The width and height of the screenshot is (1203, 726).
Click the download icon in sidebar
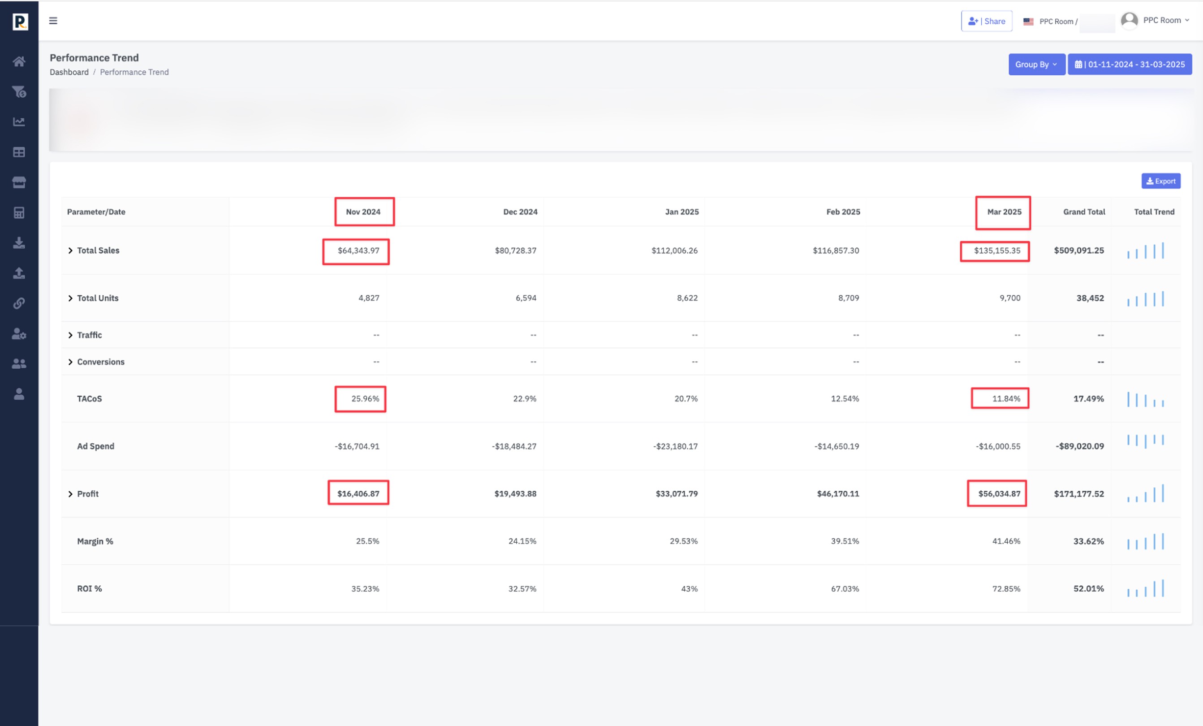coord(19,242)
